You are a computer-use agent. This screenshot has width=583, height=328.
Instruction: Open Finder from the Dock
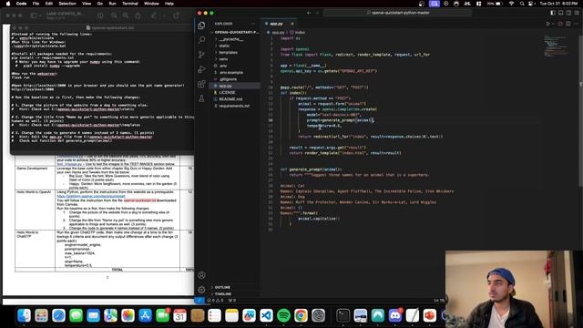(x=24, y=316)
